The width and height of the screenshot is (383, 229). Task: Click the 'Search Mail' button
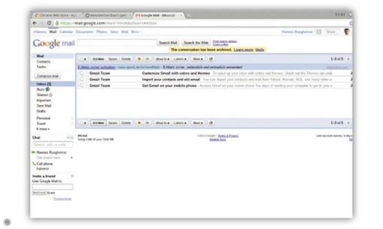pyautogui.click(x=168, y=43)
